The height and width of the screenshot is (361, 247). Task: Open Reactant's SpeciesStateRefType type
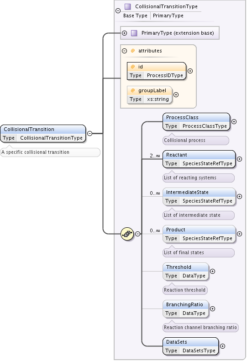tap(207, 163)
